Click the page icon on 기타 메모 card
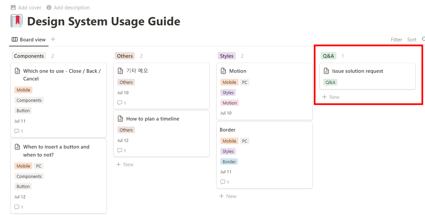425x215 pixels. click(120, 71)
